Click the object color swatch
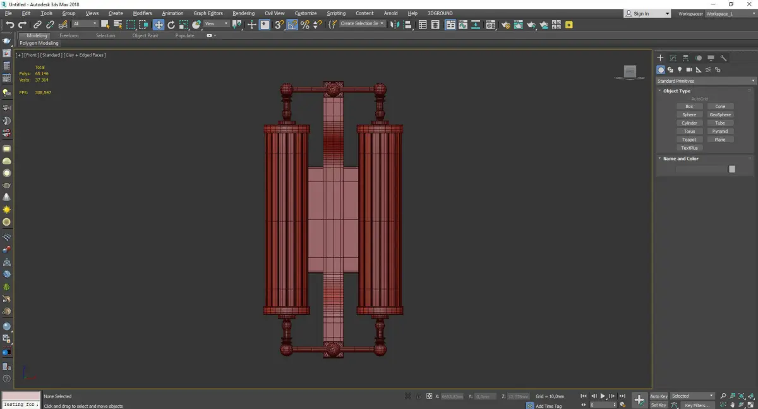The width and height of the screenshot is (758, 409). click(731, 169)
